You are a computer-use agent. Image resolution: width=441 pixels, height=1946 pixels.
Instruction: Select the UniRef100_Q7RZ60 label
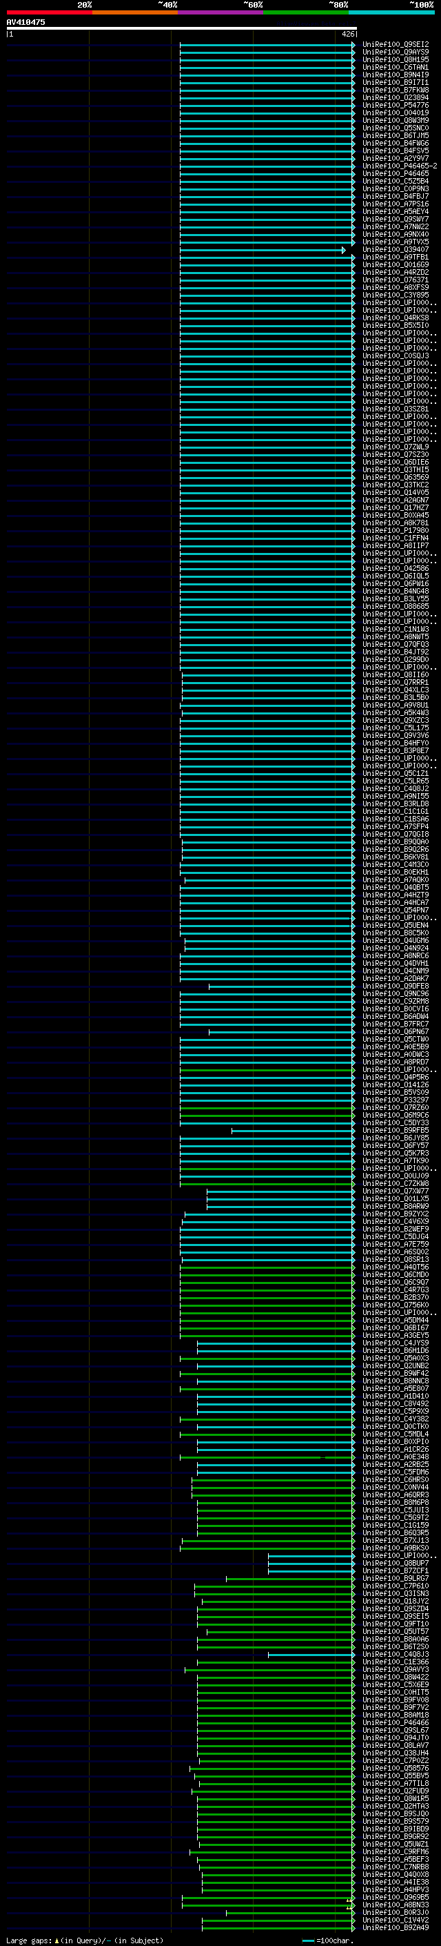(396, 1107)
